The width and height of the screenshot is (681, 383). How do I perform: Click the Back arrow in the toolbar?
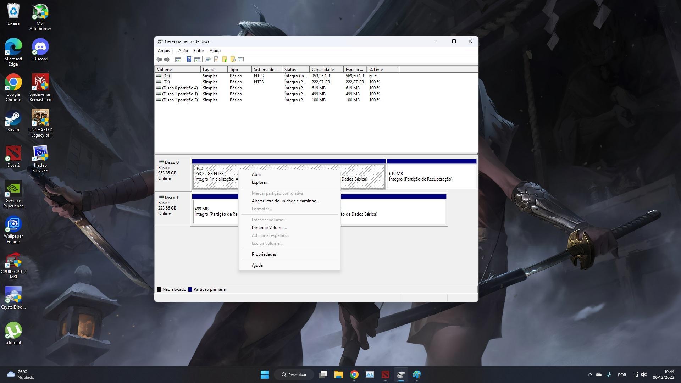click(159, 60)
